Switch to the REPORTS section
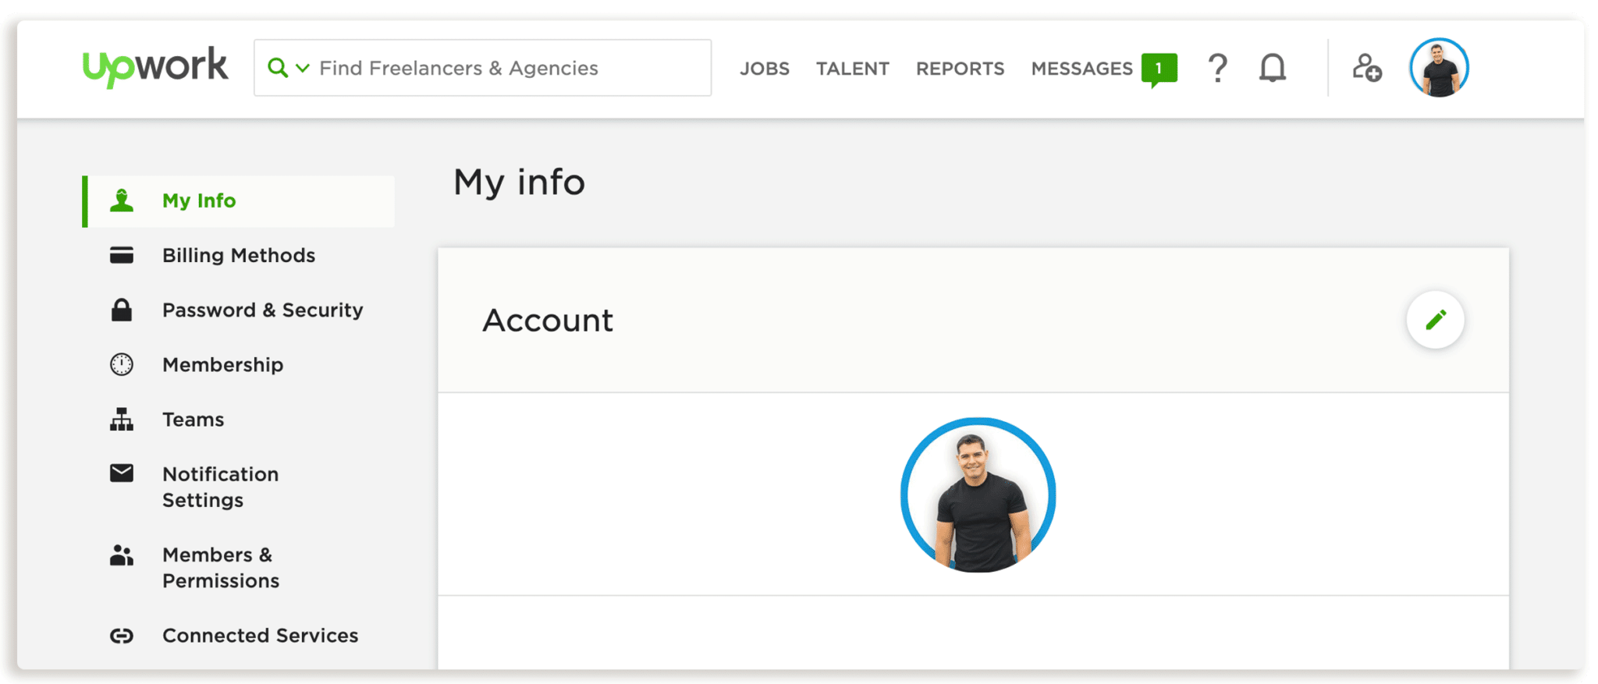This screenshot has width=1598, height=684. point(960,68)
